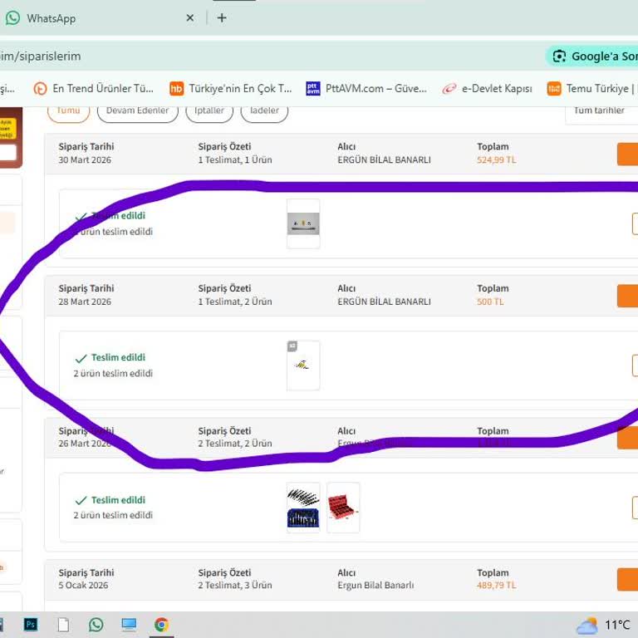Open Photoshop from the taskbar
This screenshot has width=638, height=638.
[x=31, y=625]
